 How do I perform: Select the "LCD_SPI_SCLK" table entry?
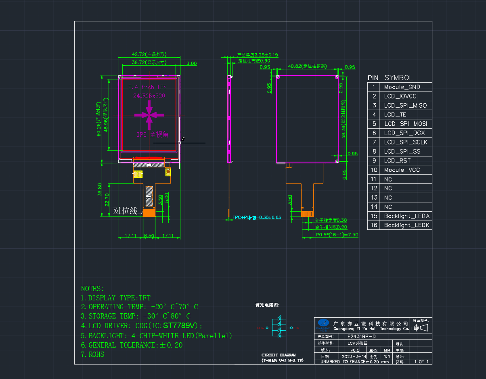click(x=406, y=142)
